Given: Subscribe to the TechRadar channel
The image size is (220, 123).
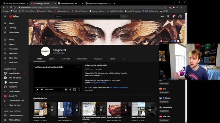Looking at the screenshot, I should pyautogui.click(x=164, y=102).
